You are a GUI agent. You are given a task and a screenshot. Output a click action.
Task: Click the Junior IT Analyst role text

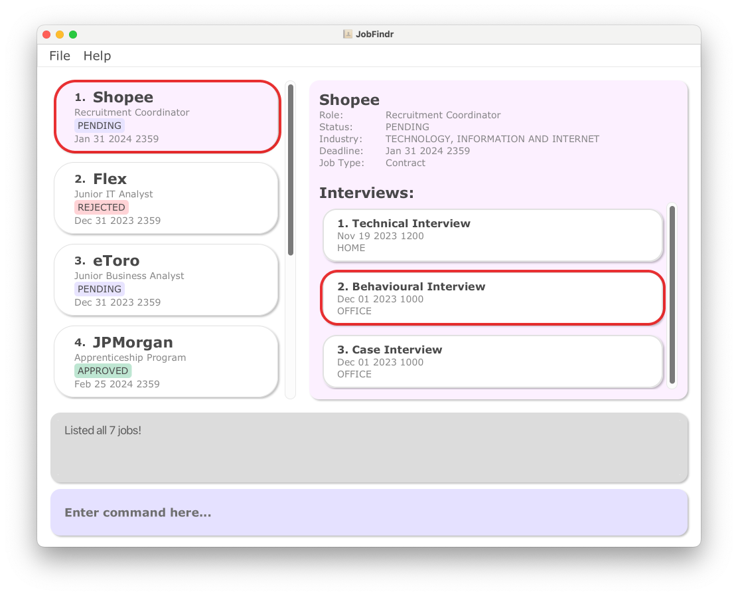pyautogui.click(x=113, y=194)
